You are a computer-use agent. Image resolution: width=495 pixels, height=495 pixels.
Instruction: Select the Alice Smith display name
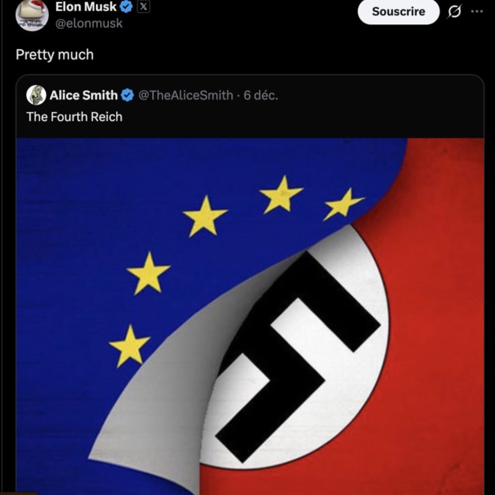tap(83, 95)
